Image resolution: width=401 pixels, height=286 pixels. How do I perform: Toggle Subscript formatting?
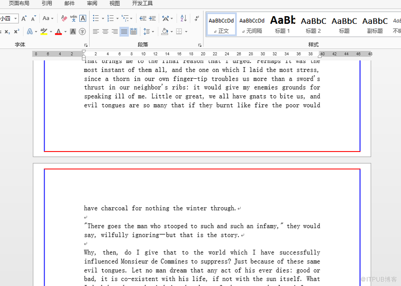[x=7, y=31]
